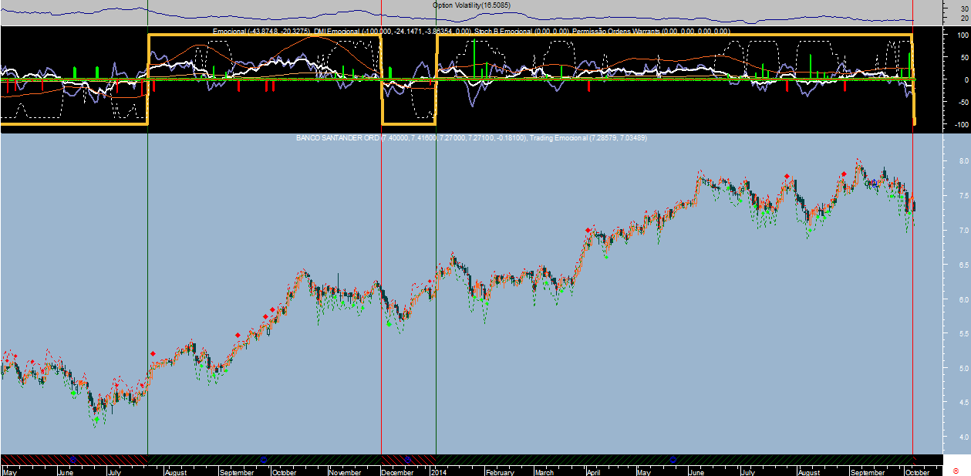Click the green dot signal in early December
This screenshot has height=476, width=971.
[x=389, y=324]
